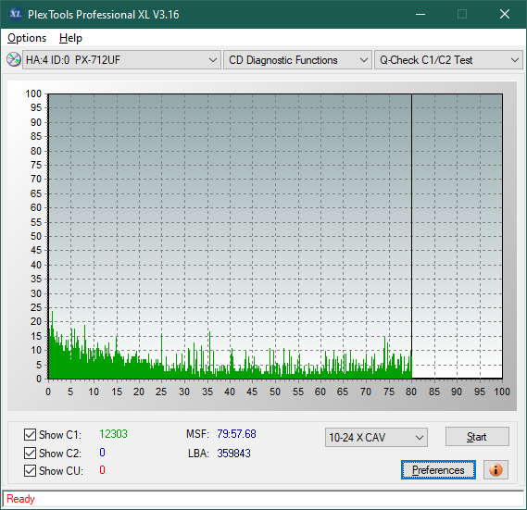
Task: Click the LBA value 359843
Action: 233,454
